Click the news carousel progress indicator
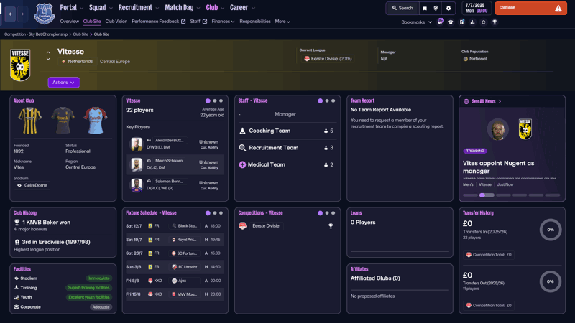The height and width of the screenshot is (323, 575). coord(511,195)
